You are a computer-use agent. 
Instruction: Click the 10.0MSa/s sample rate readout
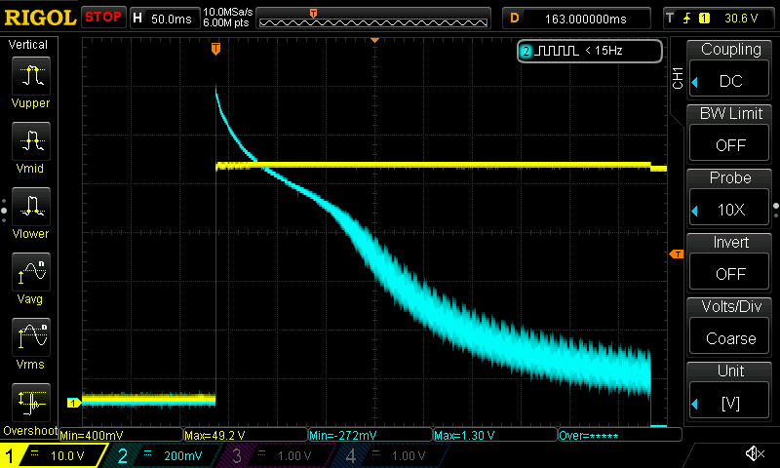point(228,12)
